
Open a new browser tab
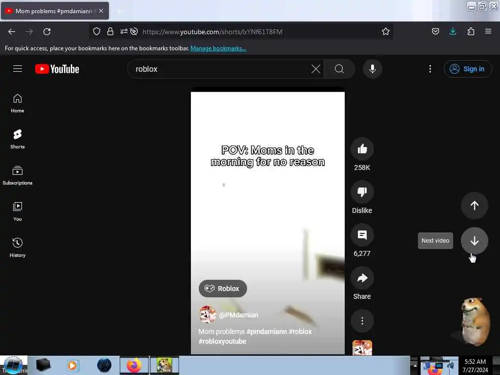119,11
